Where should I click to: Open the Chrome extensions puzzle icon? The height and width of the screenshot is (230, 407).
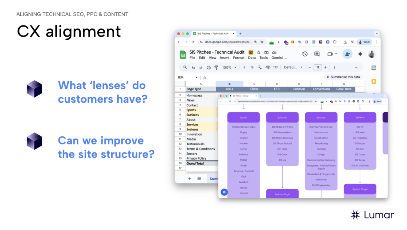coord(335,42)
